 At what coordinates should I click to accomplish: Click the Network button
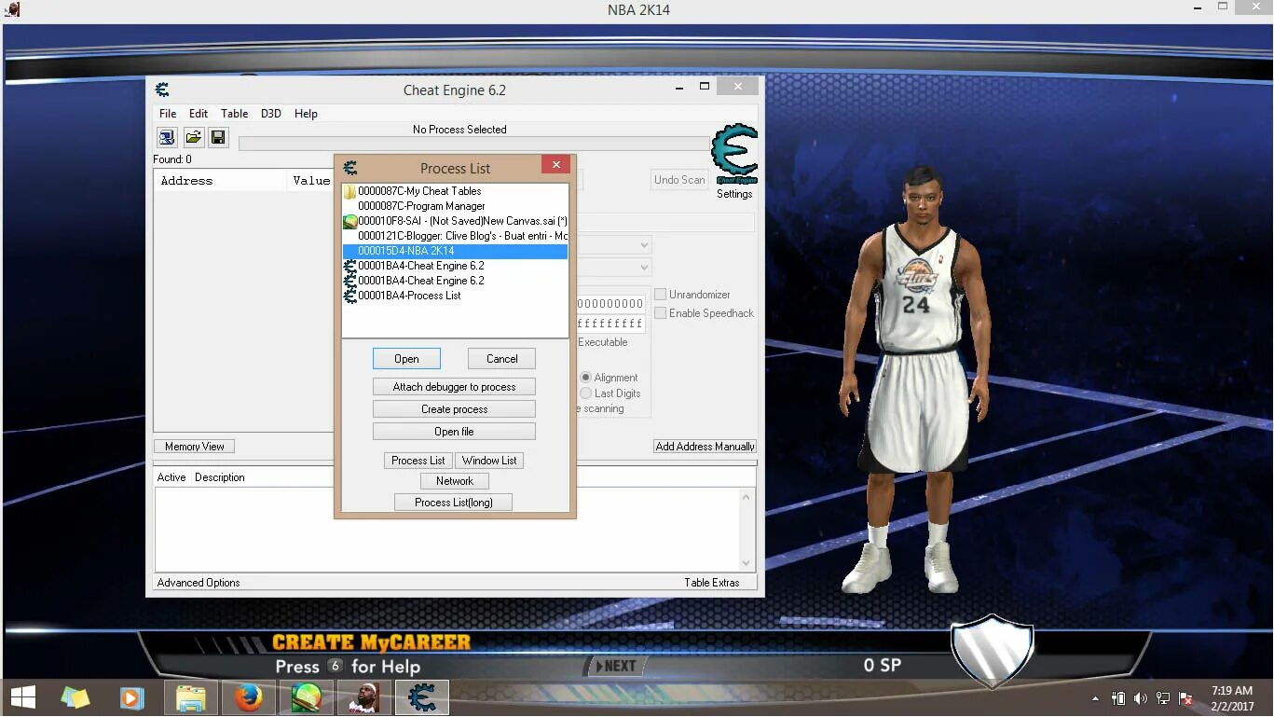455,481
